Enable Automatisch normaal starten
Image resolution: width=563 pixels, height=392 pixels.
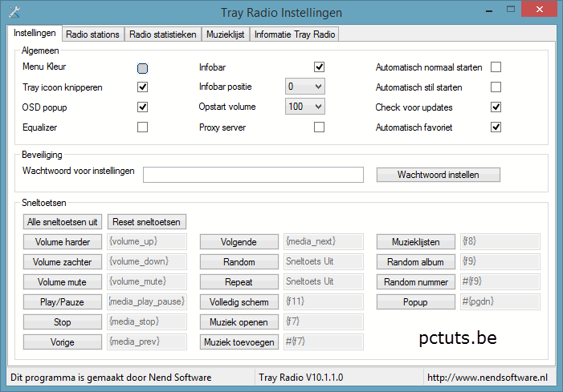(496, 67)
